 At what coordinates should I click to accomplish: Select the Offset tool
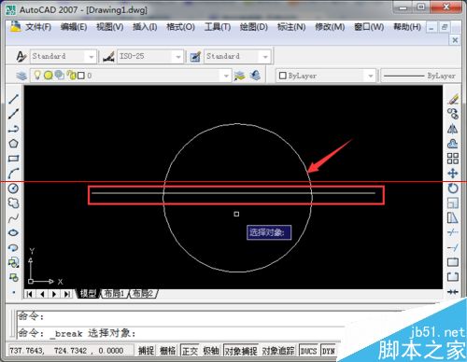pos(453,144)
